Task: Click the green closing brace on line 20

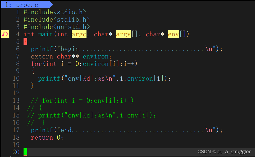Action: pyautogui.click(x=25, y=152)
